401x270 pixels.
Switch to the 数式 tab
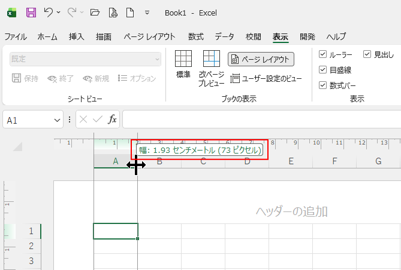point(196,36)
